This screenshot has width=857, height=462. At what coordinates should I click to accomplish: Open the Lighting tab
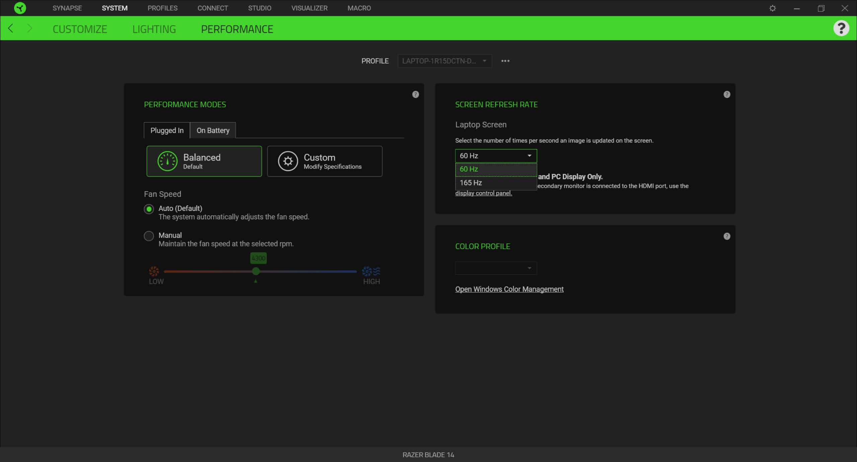(154, 29)
